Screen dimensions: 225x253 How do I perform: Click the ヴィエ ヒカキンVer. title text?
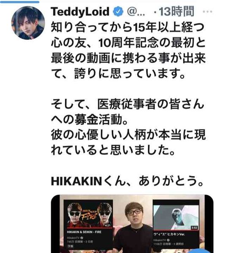pos(169,234)
